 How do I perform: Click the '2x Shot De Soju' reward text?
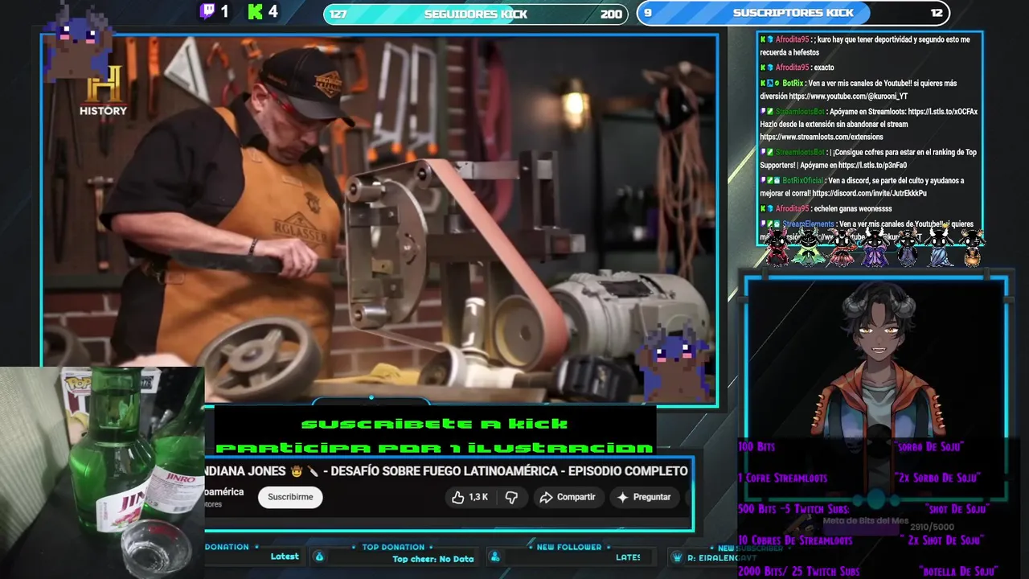pos(943,540)
